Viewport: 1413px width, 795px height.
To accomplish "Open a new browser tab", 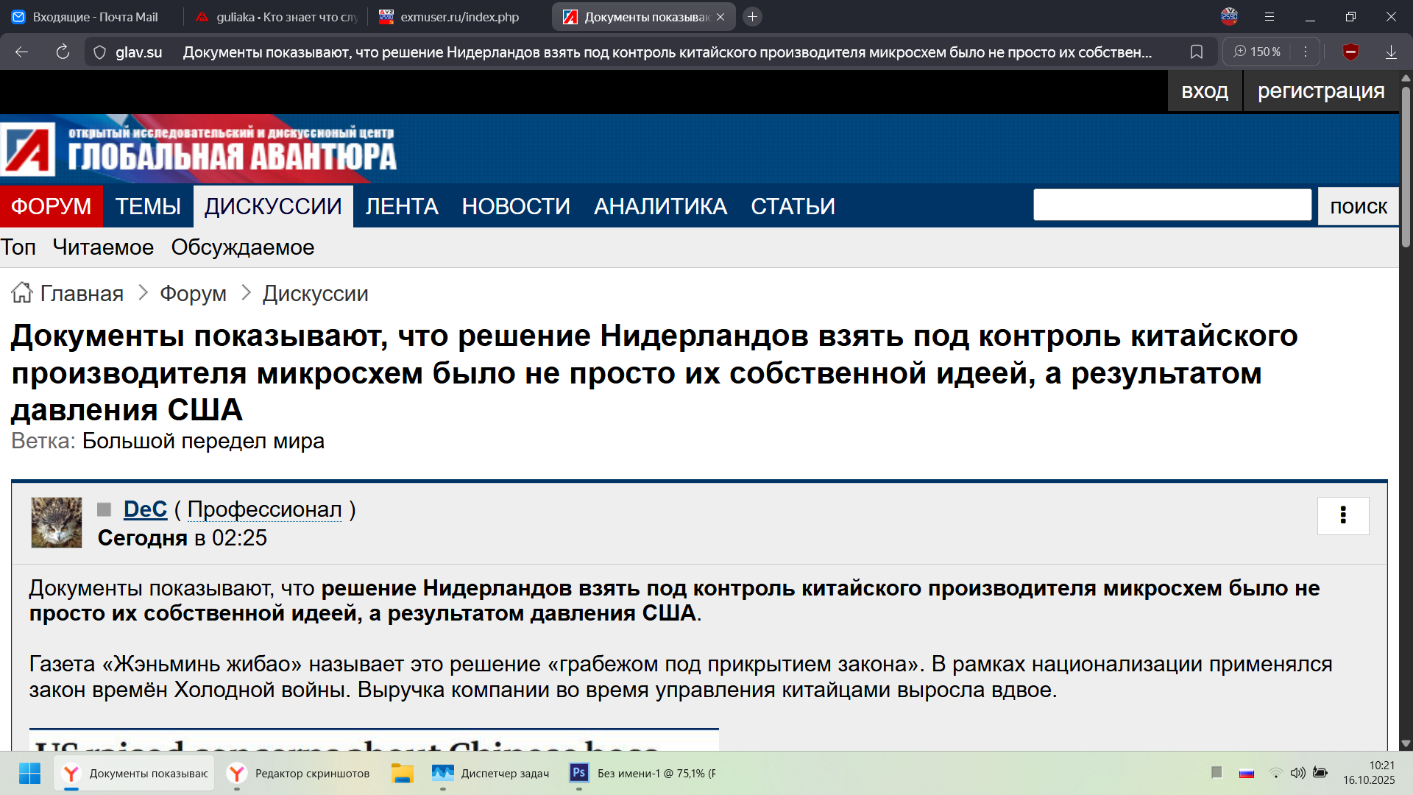I will [x=752, y=16].
